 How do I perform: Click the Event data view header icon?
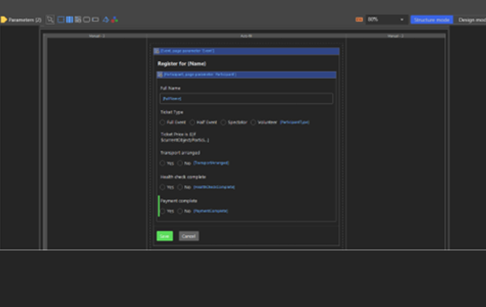pyautogui.click(x=157, y=51)
